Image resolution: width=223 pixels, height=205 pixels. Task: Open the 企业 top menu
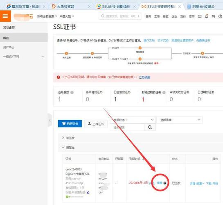click(x=174, y=16)
